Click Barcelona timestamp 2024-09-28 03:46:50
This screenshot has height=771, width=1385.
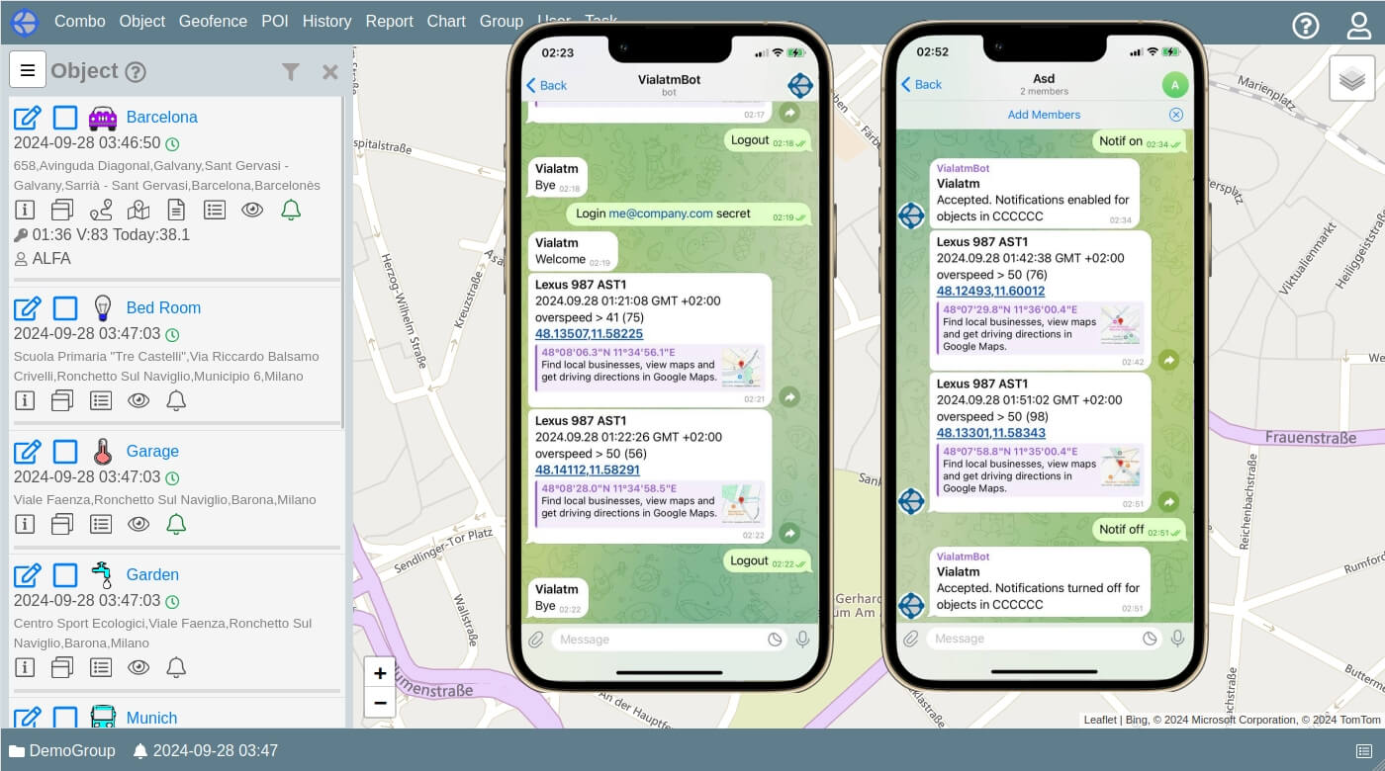click(87, 143)
